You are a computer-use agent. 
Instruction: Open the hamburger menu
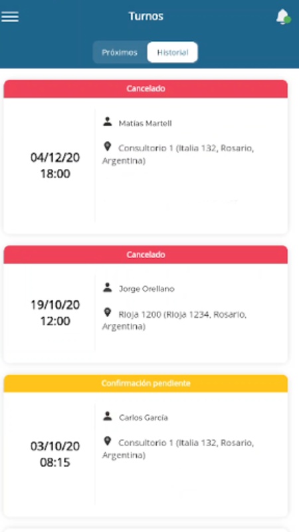pyautogui.click(x=10, y=16)
